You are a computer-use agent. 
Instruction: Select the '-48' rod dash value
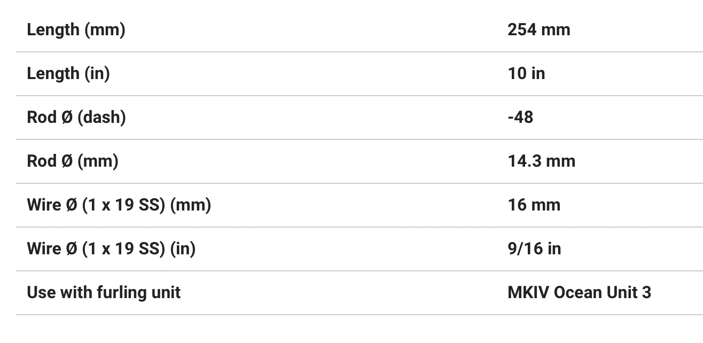point(520,117)
